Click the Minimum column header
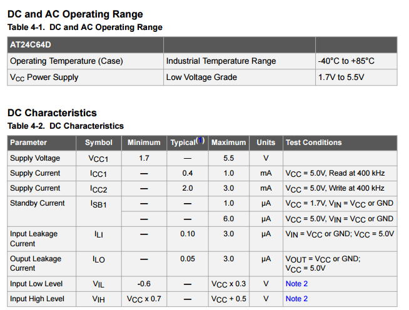Viewport: 409px width, 310px height. [144, 142]
